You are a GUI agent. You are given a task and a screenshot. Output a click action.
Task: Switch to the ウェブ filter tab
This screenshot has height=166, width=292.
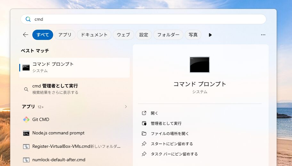coord(123,35)
